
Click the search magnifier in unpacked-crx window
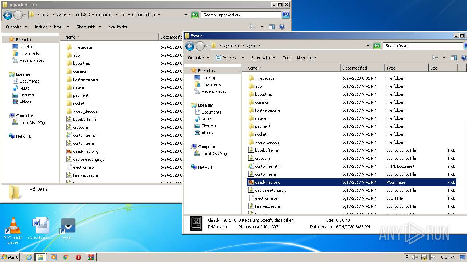click(x=286, y=15)
